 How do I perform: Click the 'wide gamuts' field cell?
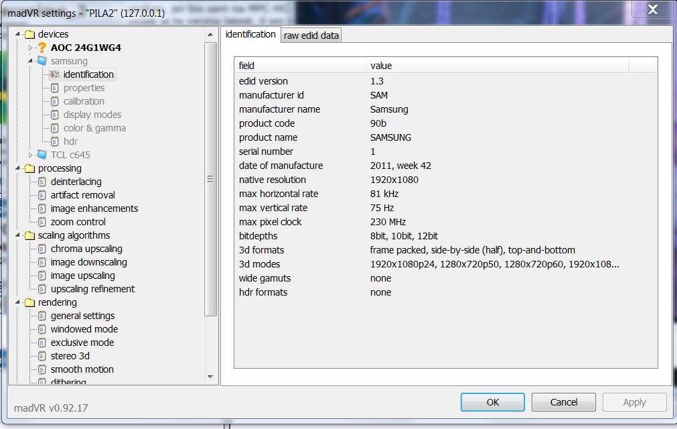(x=265, y=278)
